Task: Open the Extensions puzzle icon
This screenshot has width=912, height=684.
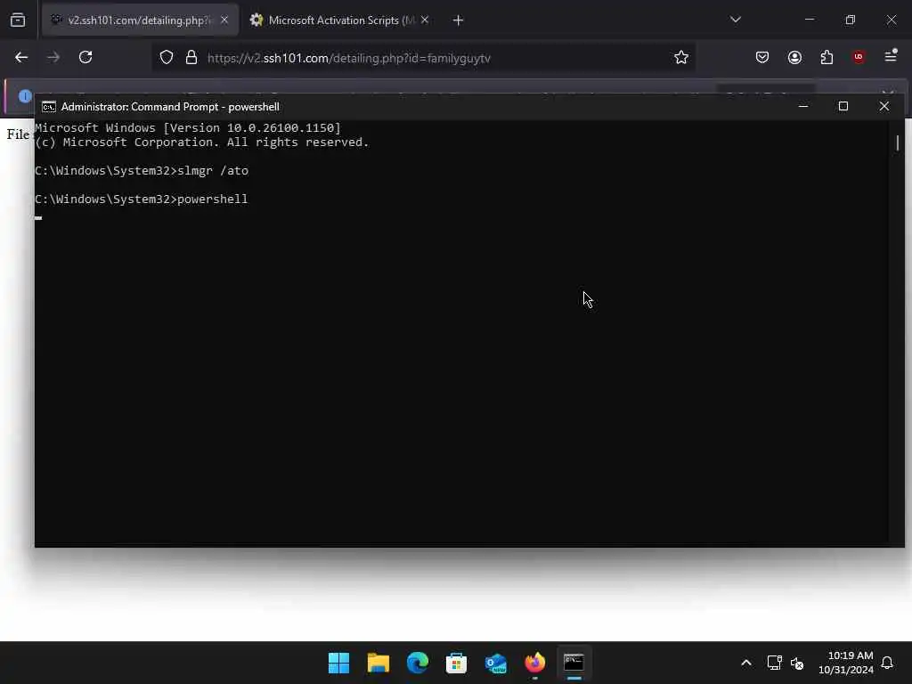Action: 826,57
